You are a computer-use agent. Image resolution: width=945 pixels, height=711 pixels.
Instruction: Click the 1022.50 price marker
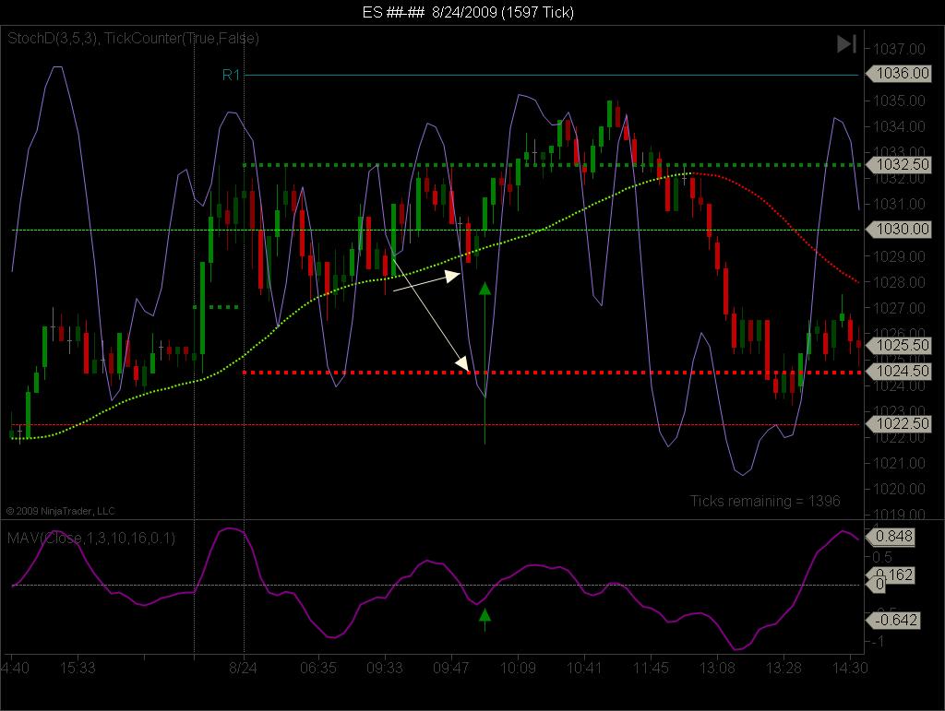coord(898,423)
